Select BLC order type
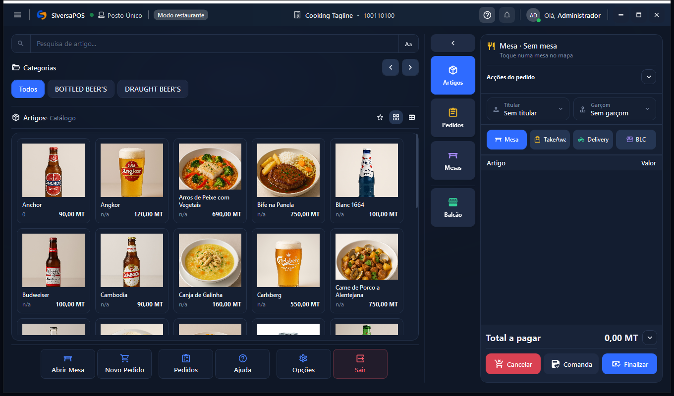The height and width of the screenshot is (396, 674). (x=636, y=140)
